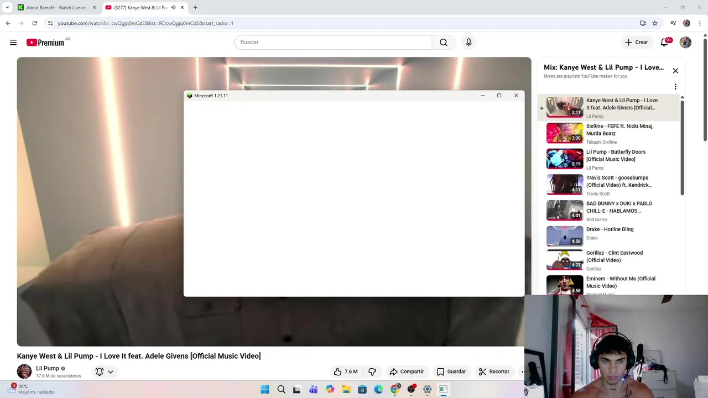
Task: Click the Crear button
Action: click(x=637, y=43)
